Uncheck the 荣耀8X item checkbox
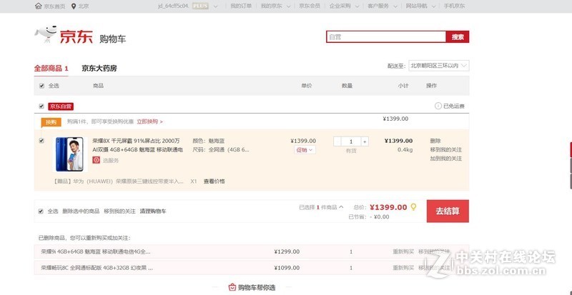 pos(41,141)
